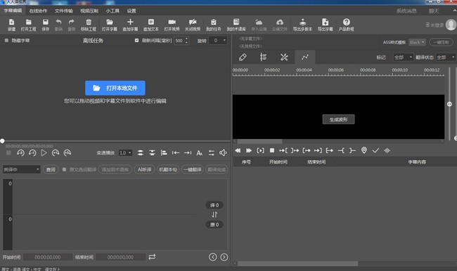Click the 生成波形 button
457x271 pixels.
pyautogui.click(x=338, y=119)
